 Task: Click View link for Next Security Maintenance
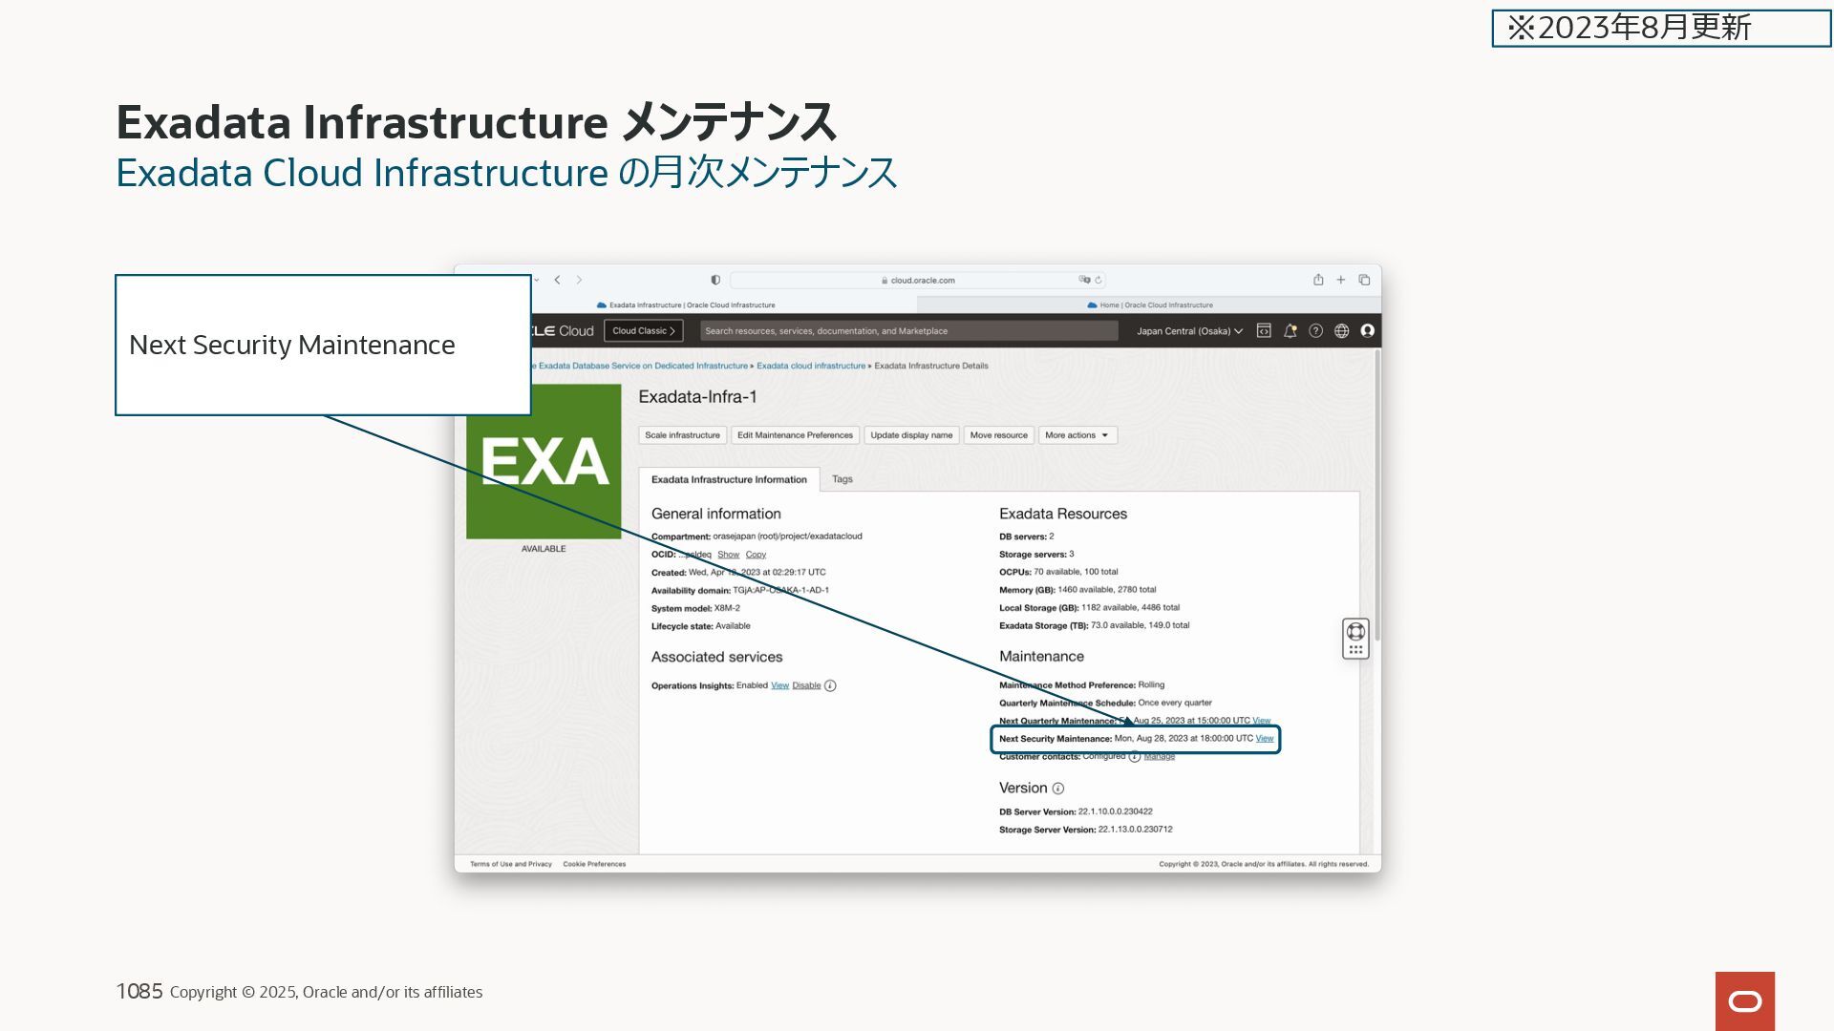(1265, 739)
